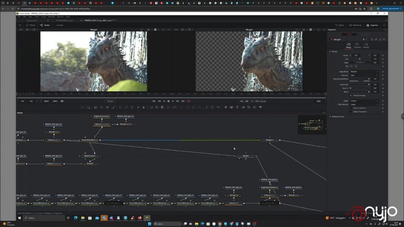This screenshot has width=404, height=227.
Task: Click the stop playback button
Action: point(168,101)
